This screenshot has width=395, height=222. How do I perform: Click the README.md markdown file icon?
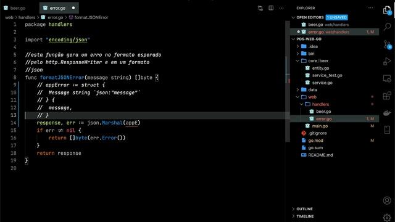(304, 155)
